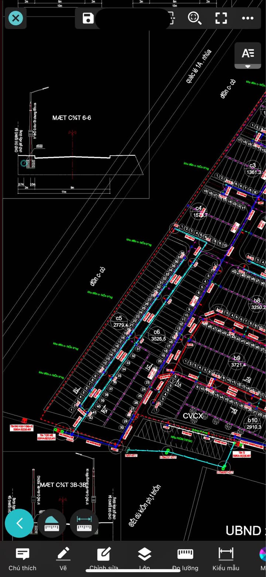Close the drawing with the X button
Image resolution: width=266 pixels, height=577 pixels.
point(16,18)
